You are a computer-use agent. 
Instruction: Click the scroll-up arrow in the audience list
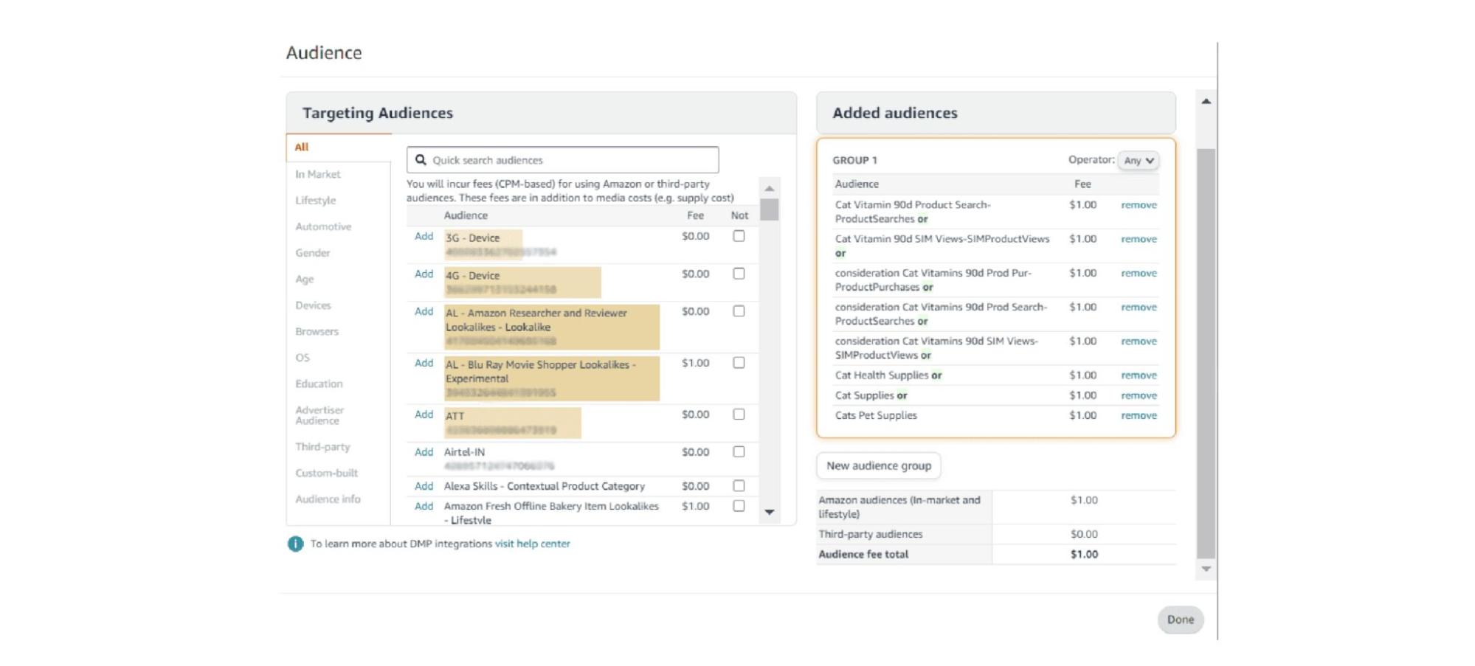769,188
